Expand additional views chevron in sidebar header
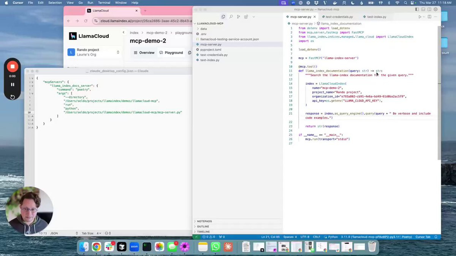 [x=253, y=17]
